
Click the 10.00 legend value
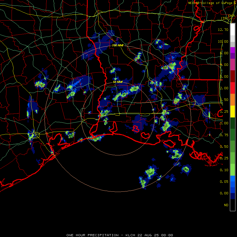[x=223, y=41]
